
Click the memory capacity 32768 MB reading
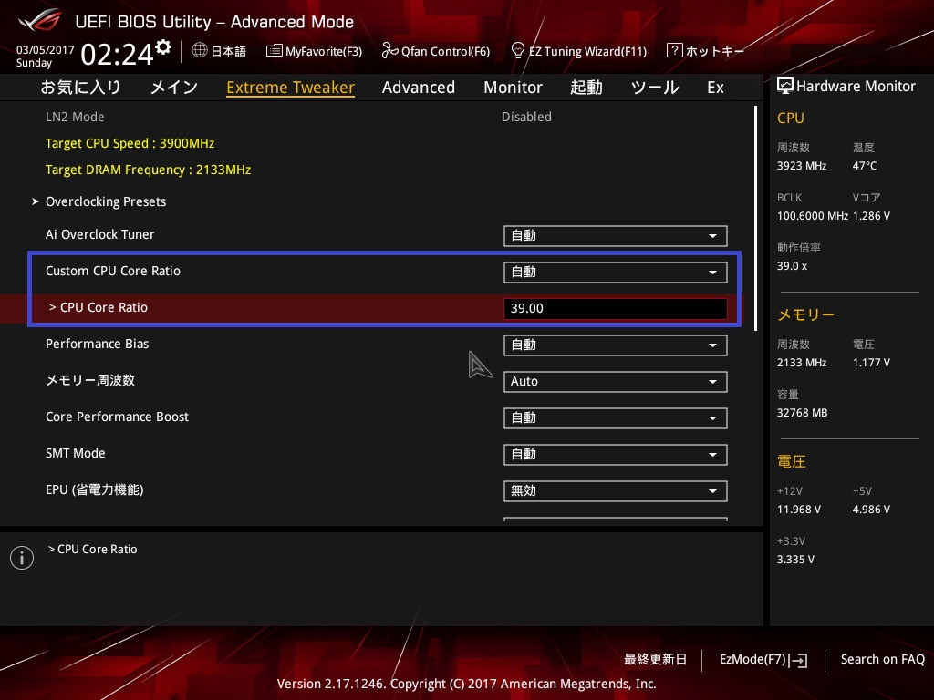803,413
